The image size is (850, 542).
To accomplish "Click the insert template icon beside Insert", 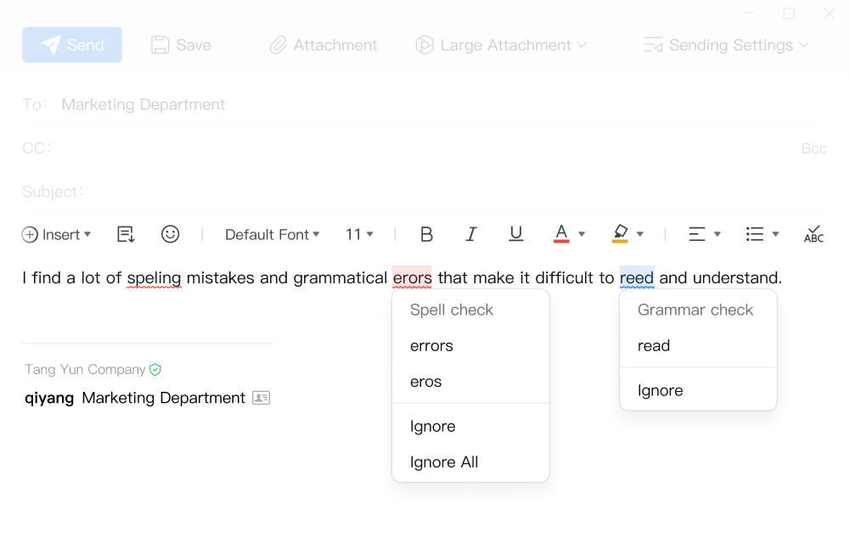I will (126, 234).
